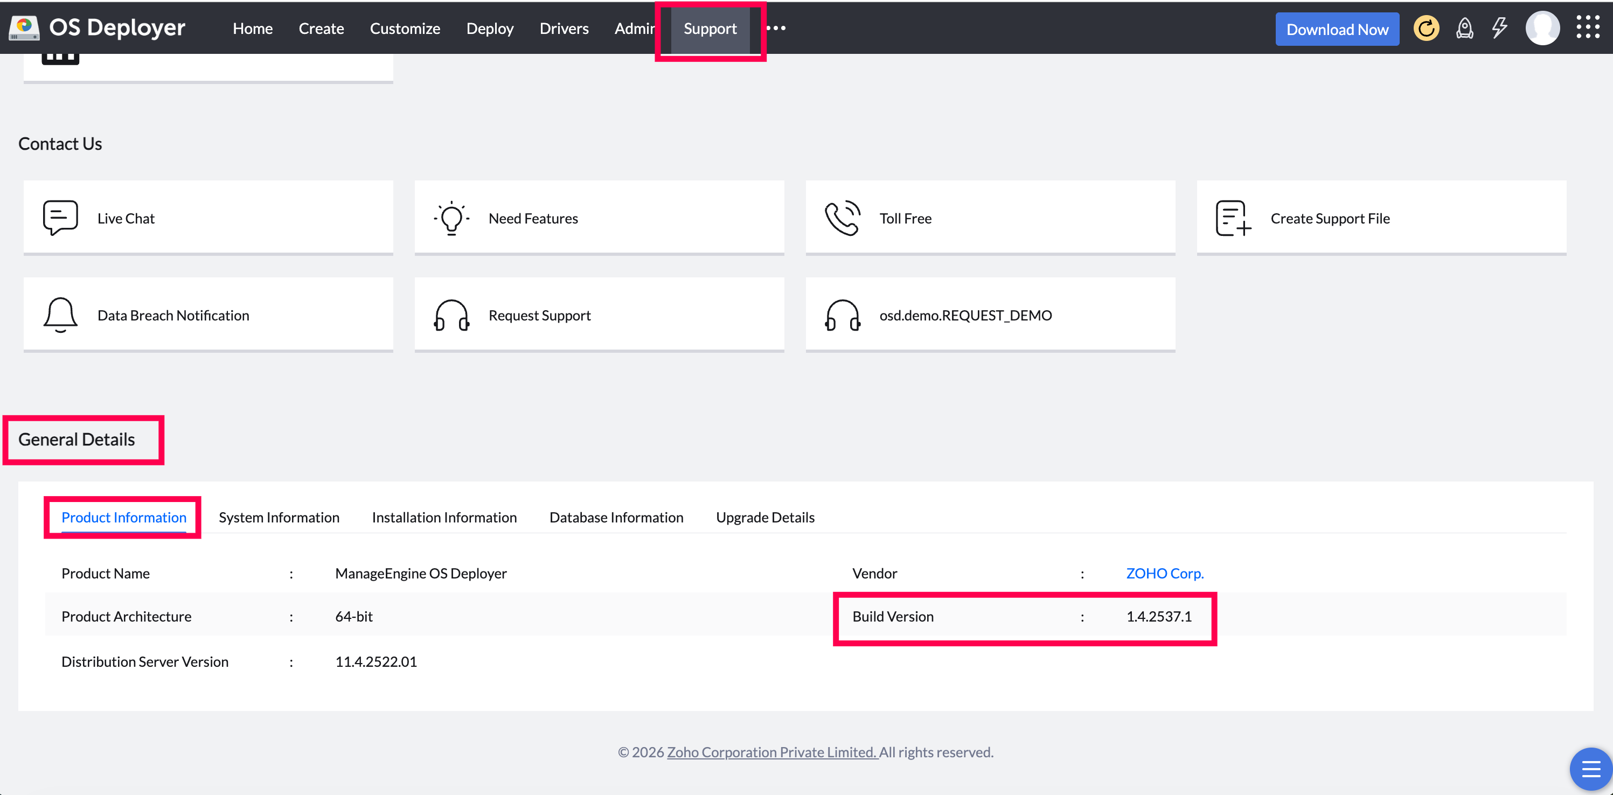Switch to System Information tab
This screenshot has height=795, width=1613.
[x=279, y=517]
